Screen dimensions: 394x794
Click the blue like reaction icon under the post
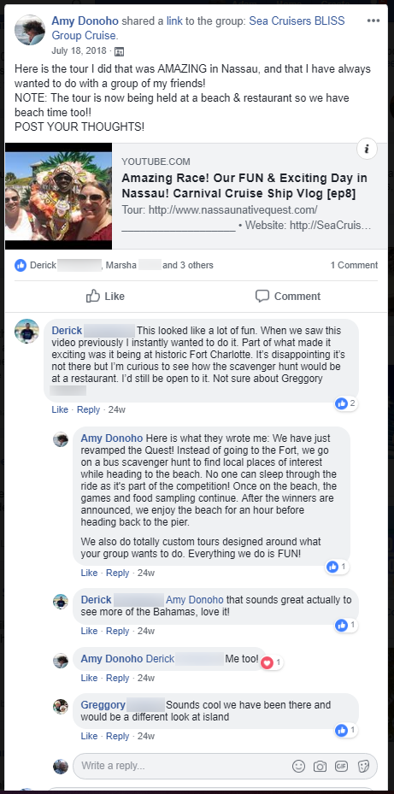coord(21,265)
